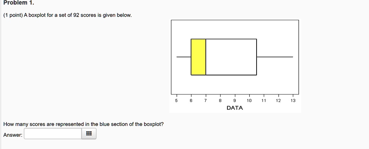
Task: Select the left whisker of the boxplot
Action: tap(184, 57)
